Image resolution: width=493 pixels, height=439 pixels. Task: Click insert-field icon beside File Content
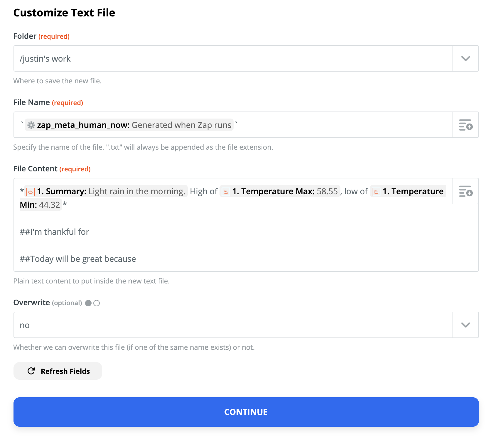(x=466, y=191)
